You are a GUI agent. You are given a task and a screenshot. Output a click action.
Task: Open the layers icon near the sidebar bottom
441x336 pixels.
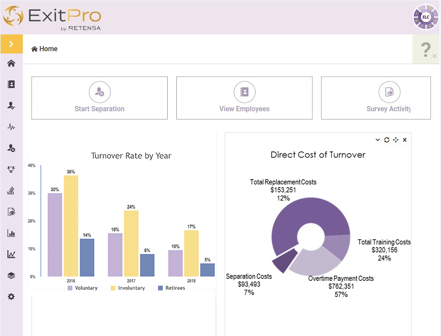[11, 275]
